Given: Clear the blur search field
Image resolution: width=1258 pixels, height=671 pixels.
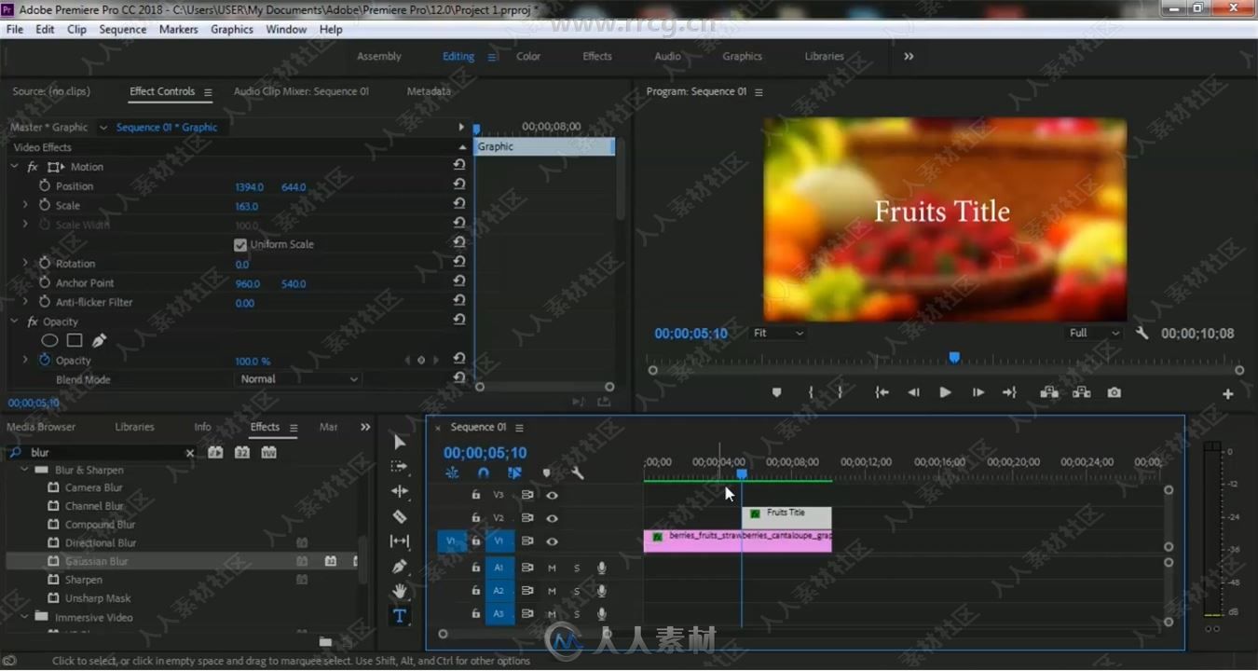Looking at the screenshot, I should pos(190,453).
